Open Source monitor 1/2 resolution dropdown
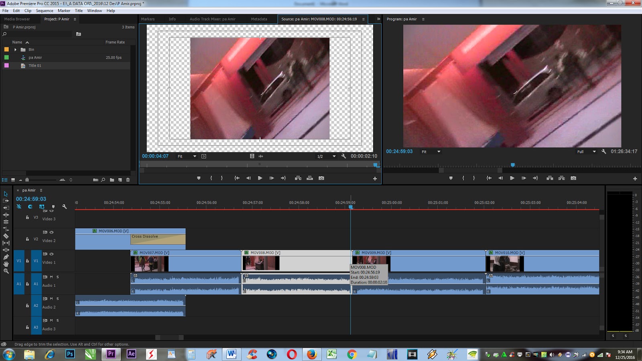The width and height of the screenshot is (642, 361). (x=326, y=156)
